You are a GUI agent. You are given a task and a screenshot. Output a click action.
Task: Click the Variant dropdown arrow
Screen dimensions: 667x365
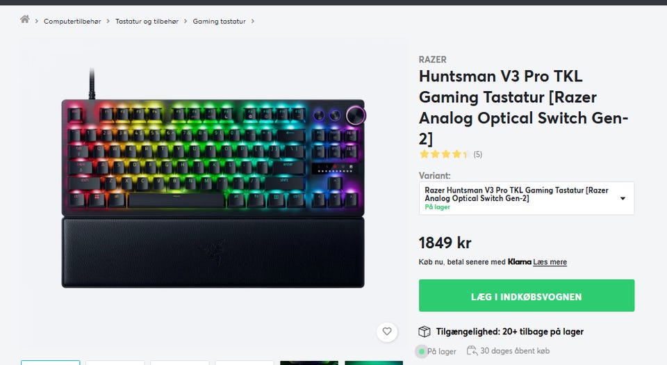click(623, 199)
